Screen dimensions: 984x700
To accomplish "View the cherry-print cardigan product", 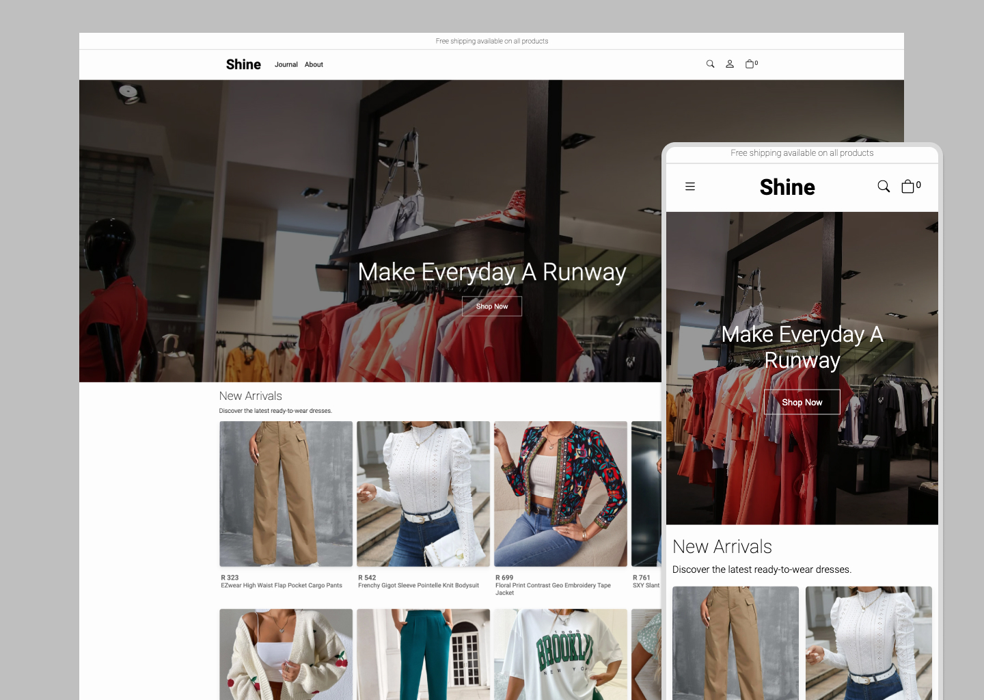I will (x=286, y=654).
